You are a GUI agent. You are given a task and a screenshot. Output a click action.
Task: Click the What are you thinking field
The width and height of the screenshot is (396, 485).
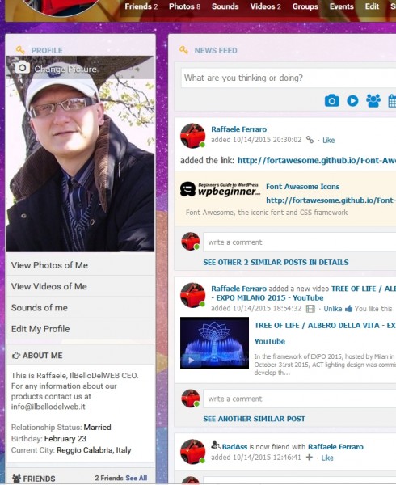click(x=289, y=78)
